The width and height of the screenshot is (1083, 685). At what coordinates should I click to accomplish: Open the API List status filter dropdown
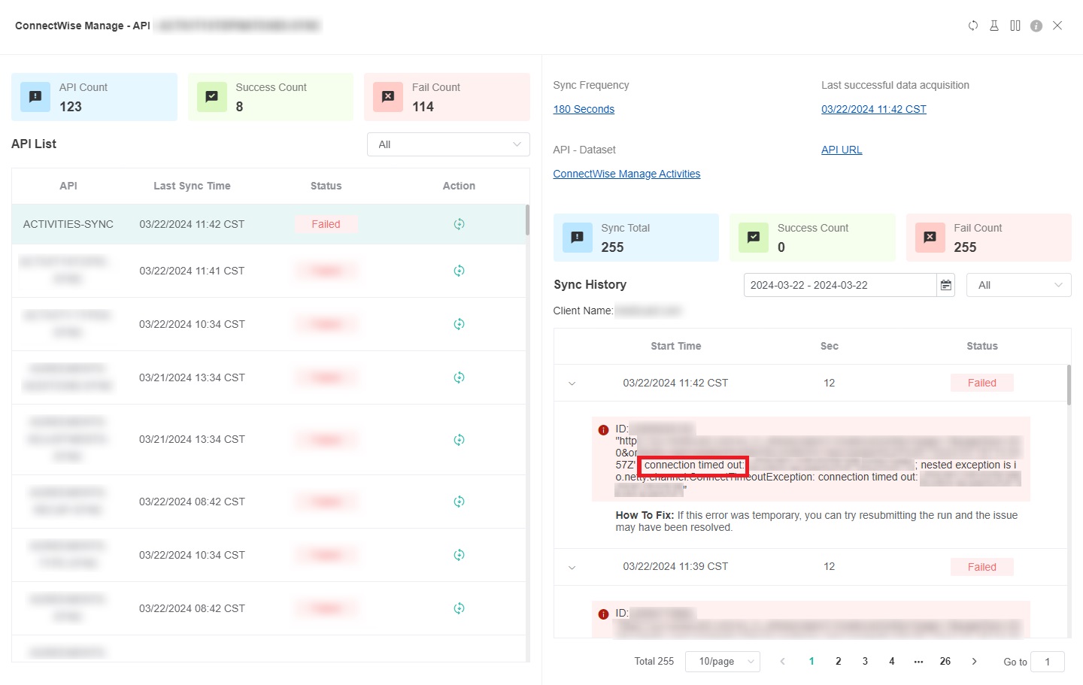pyautogui.click(x=448, y=144)
